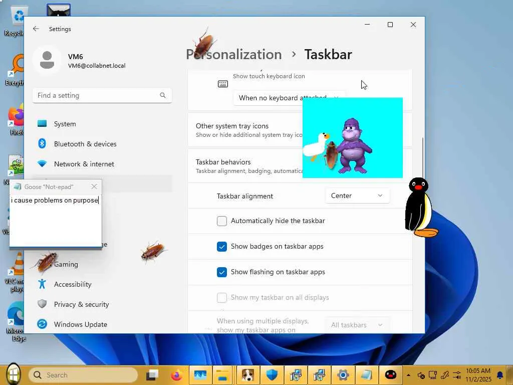
Task: Click the white goose character
Action: (315, 146)
